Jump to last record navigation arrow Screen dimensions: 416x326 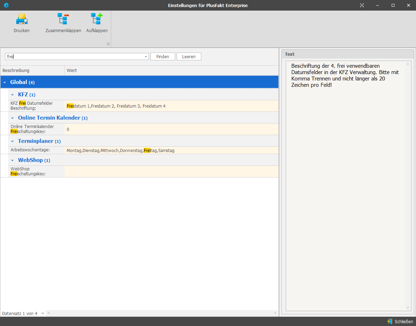(43, 313)
